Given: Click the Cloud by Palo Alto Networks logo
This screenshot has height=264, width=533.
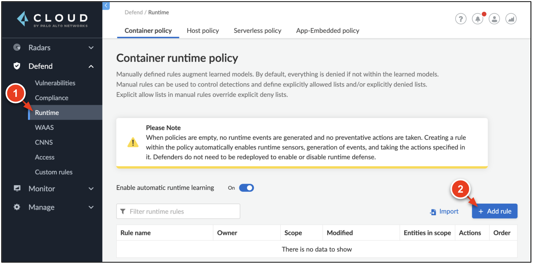Looking at the screenshot, I should [52, 20].
